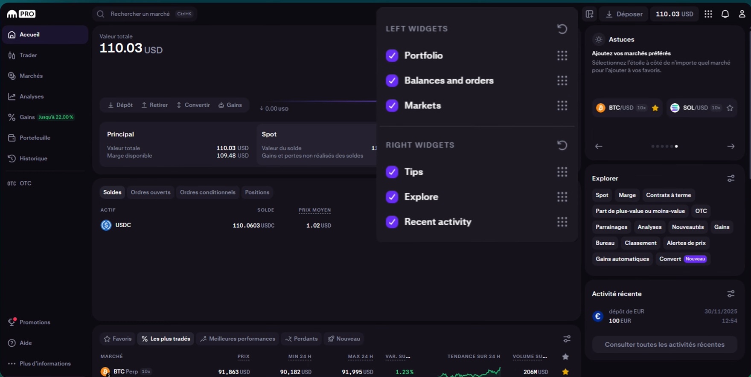Open the Analyses sidebar item

coord(45,96)
